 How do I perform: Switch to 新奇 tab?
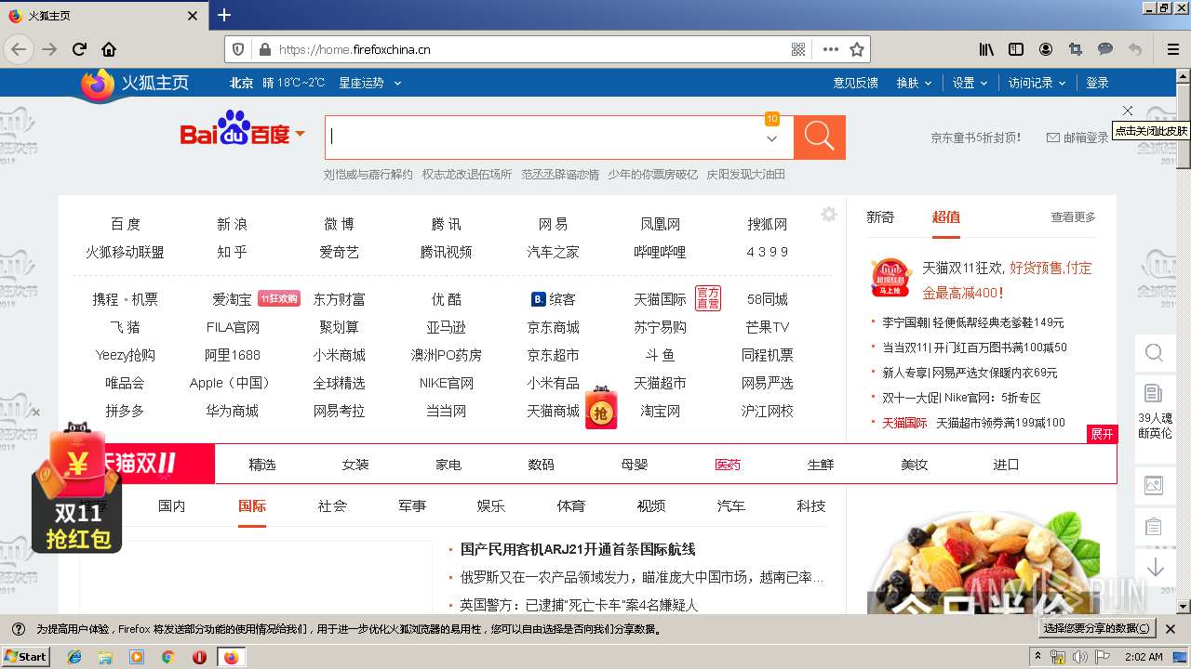(880, 216)
